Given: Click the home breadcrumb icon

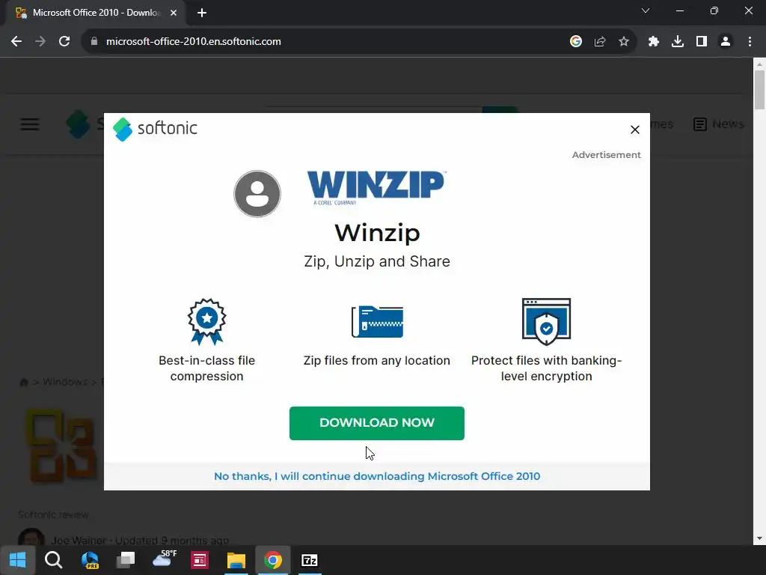Looking at the screenshot, I should [23, 383].
